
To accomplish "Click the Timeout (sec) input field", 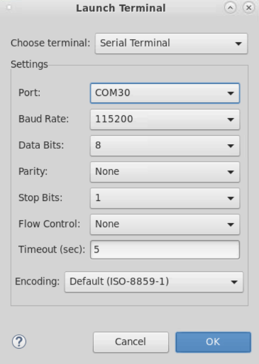I will point(165,249).
